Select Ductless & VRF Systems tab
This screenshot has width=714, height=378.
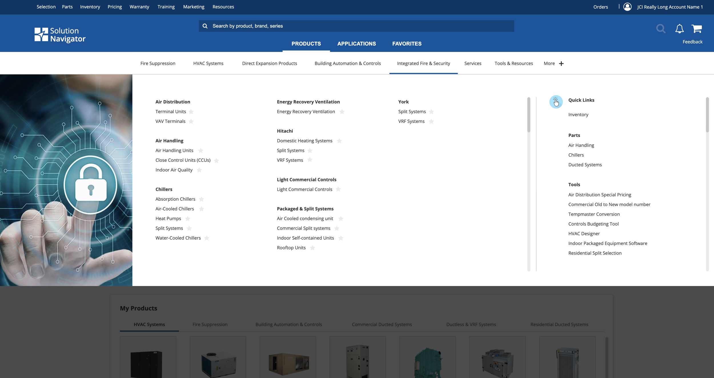[471, 325]
